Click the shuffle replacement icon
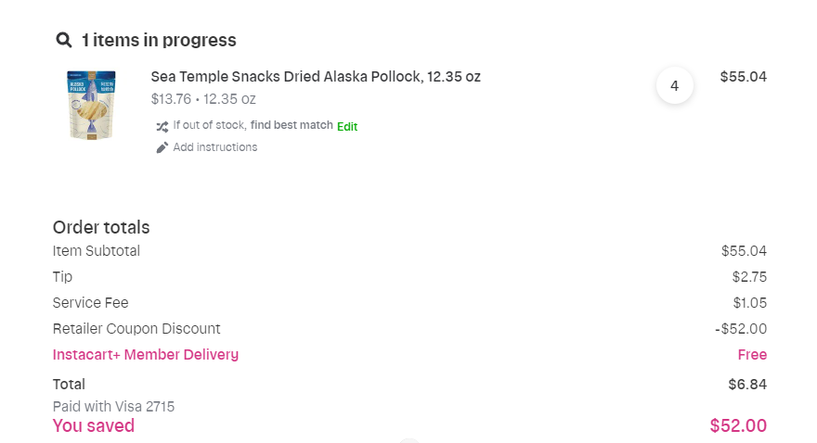Image resolution: width=817 pixels, height=443 pixels. click(x=162, y=126)
